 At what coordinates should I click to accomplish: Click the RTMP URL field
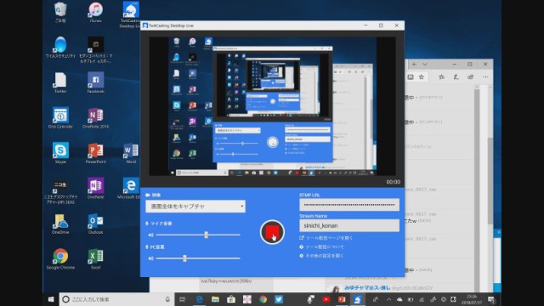[x=349, y=205]
